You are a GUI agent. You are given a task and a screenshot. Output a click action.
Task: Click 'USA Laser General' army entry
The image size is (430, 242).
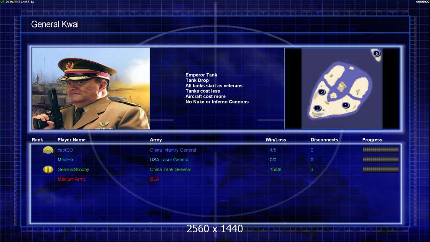point(169,160)
